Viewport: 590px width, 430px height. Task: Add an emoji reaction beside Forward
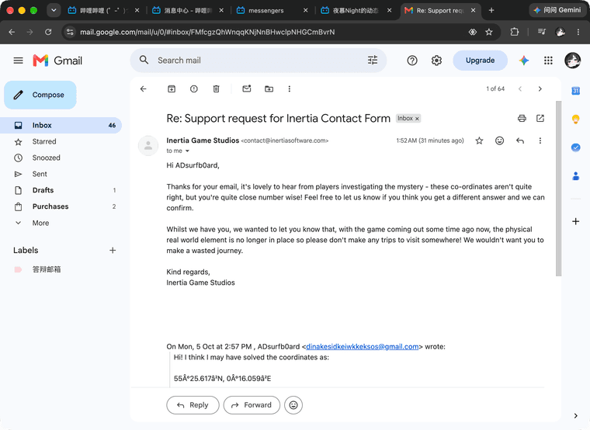pos(293,405)
